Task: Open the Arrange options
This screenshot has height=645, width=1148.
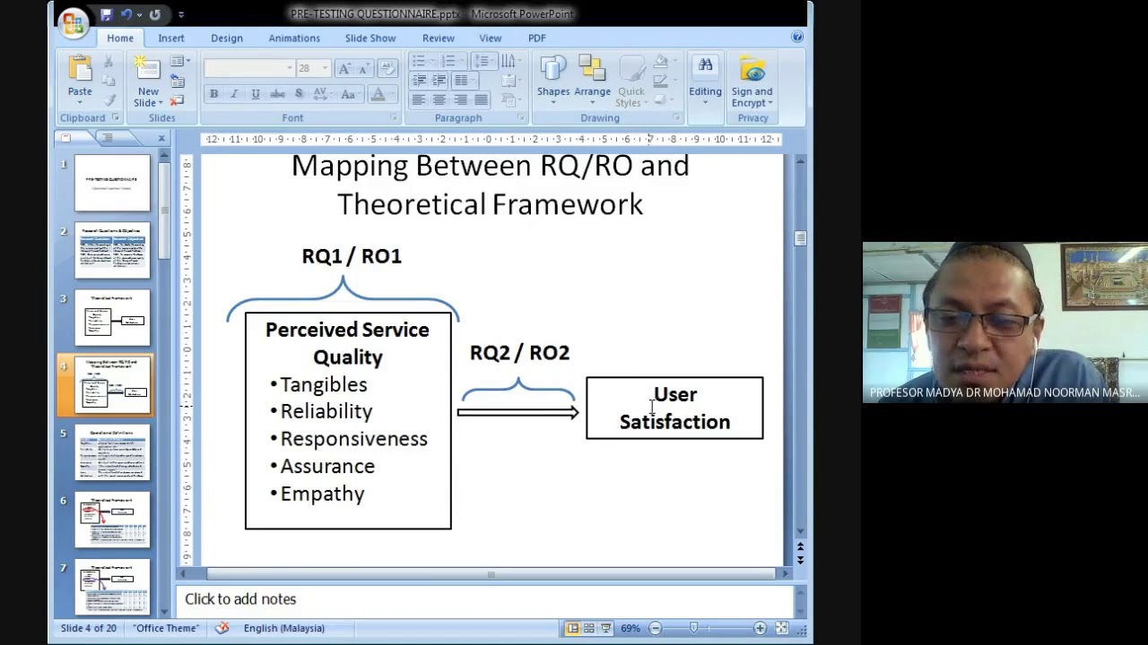Action: click(592, 80)
